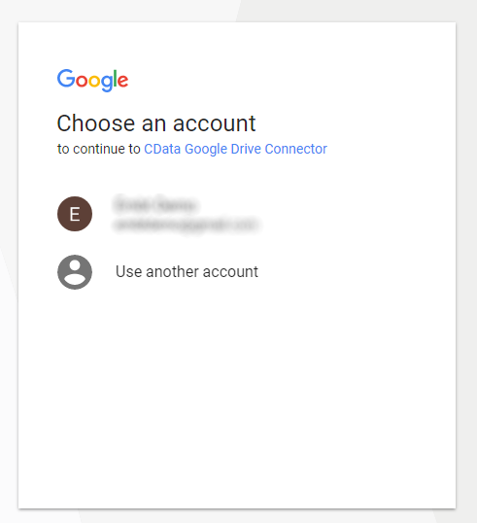This screenshot has height=523, width=477.
Task: Click the gray person silhouette icon
Action: 75,272
